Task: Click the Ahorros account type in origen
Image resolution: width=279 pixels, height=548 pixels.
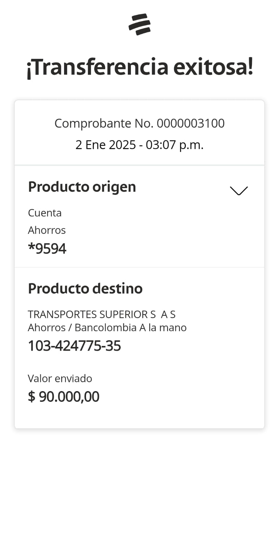Action: tap(47, 230)
